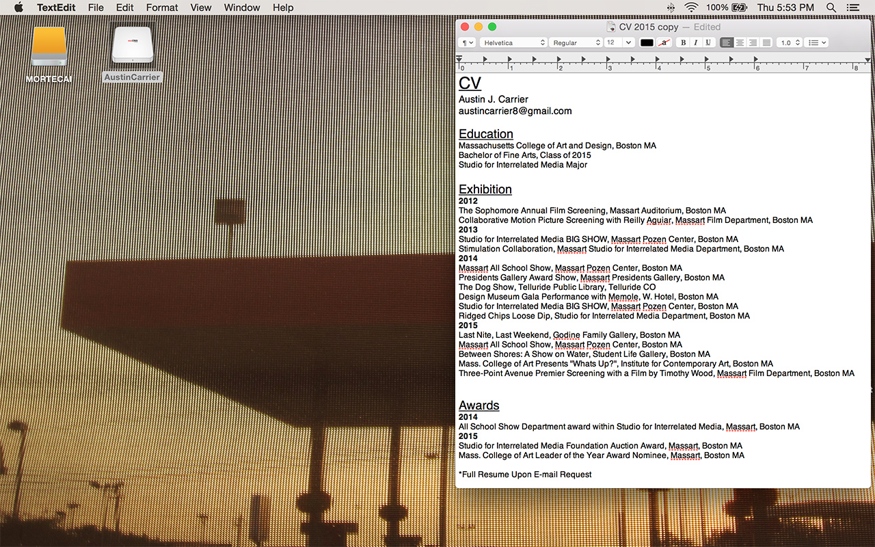
Task: Toggle underline formatting button
Action: [708, 42]
